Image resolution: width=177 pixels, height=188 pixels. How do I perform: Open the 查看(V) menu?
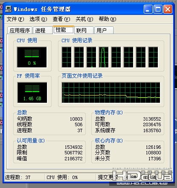[61, 19]
